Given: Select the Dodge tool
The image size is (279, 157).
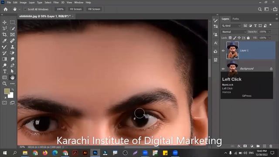Looking at the screenshot, I should (4, 65).
